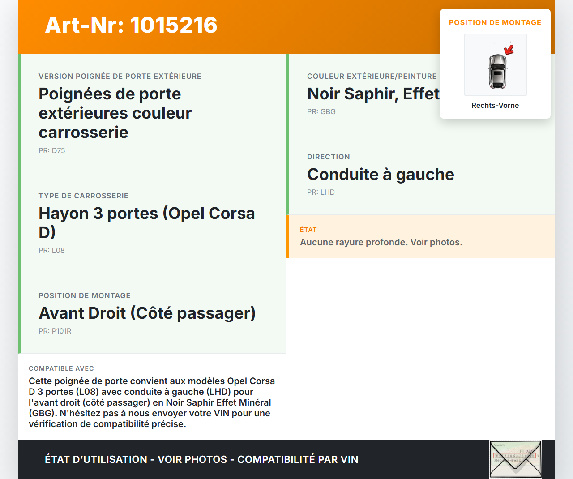Viewport: 573px width, 479px height.
Task: Click the "COMPATIBLE AVEC" label
Action: [x=61, y=368]
